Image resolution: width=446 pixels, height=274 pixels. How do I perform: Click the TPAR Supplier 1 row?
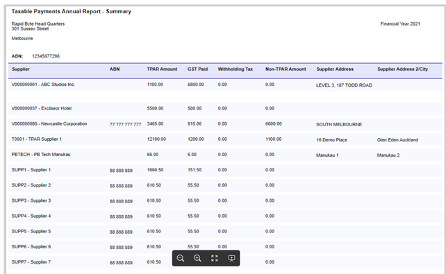pos(225,139)
